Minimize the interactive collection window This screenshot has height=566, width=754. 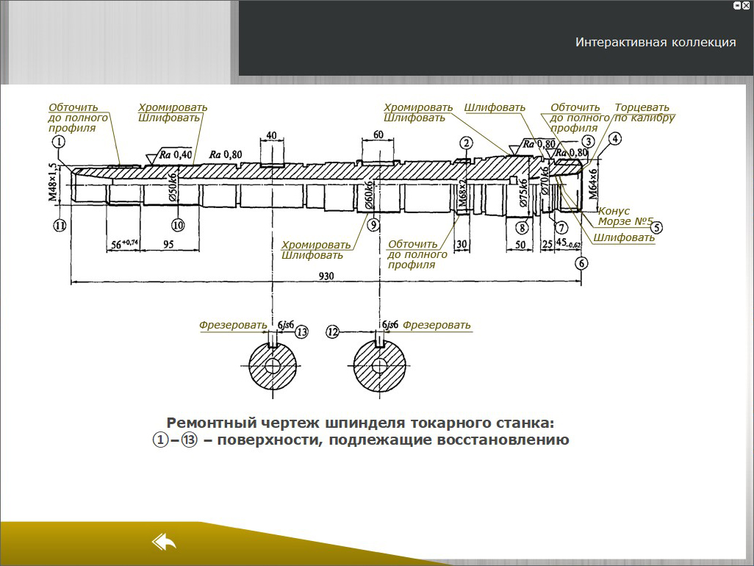coord(737,5)
